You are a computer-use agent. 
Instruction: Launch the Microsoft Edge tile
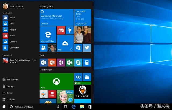tap(48, 35)
